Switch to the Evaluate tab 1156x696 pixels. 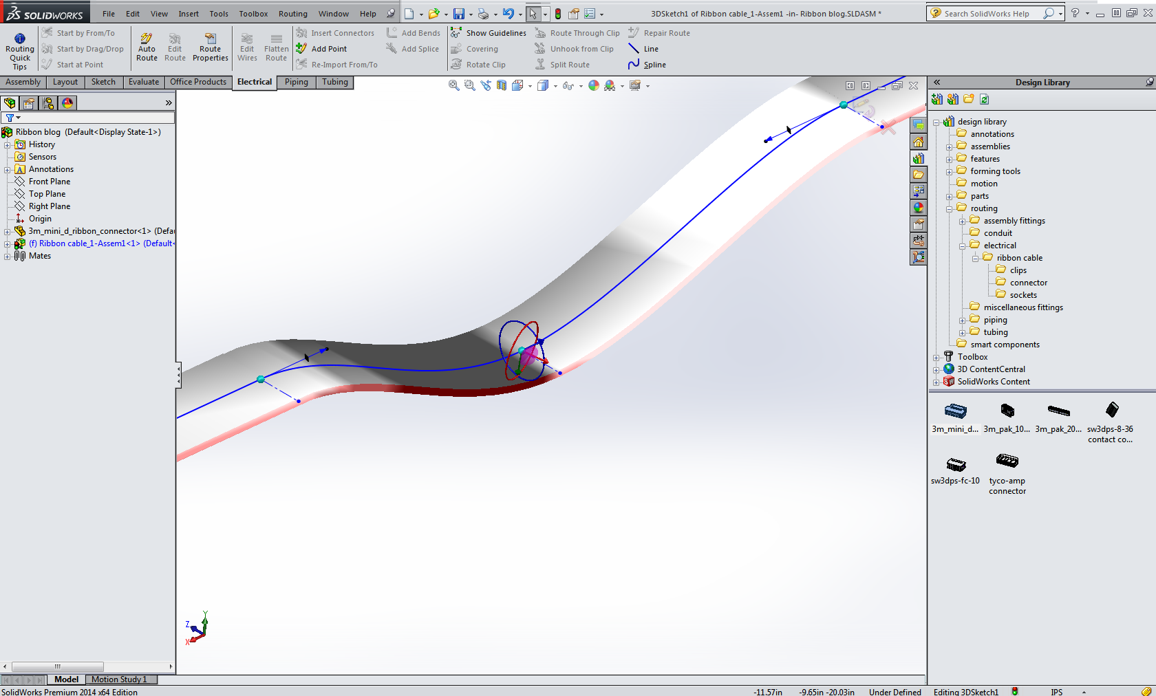[x=143, y=82]
